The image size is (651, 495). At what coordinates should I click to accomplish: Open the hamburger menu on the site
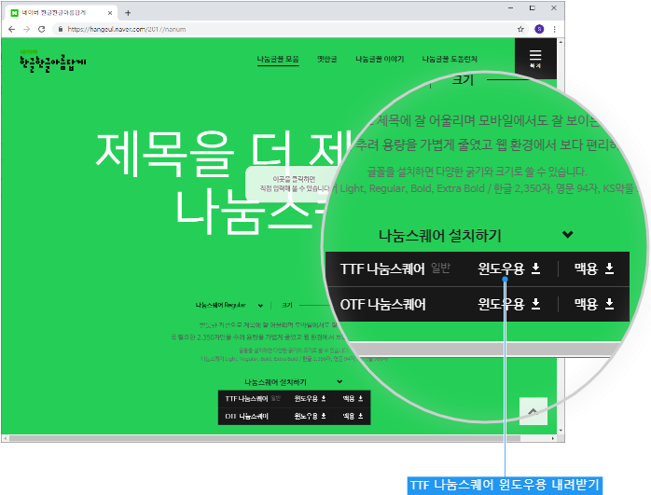535,59
